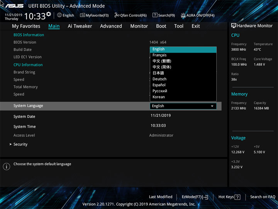Open Search on FAQ
Image resolution: width=278 pixels, height=209 pixels.
[263, 197]
